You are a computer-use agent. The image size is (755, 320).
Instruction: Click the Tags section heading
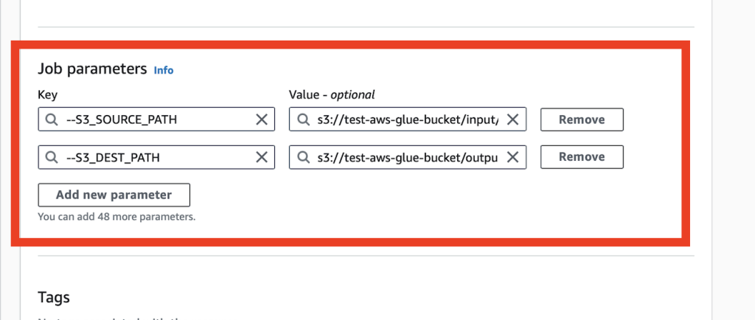point(54,298)
